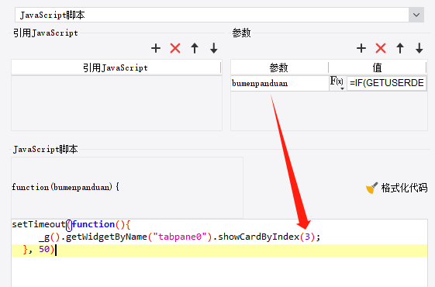Select the bumenpanduan parameter name cell

(280, 83)
